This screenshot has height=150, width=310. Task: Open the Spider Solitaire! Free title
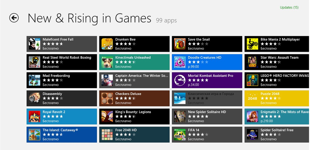277,130
